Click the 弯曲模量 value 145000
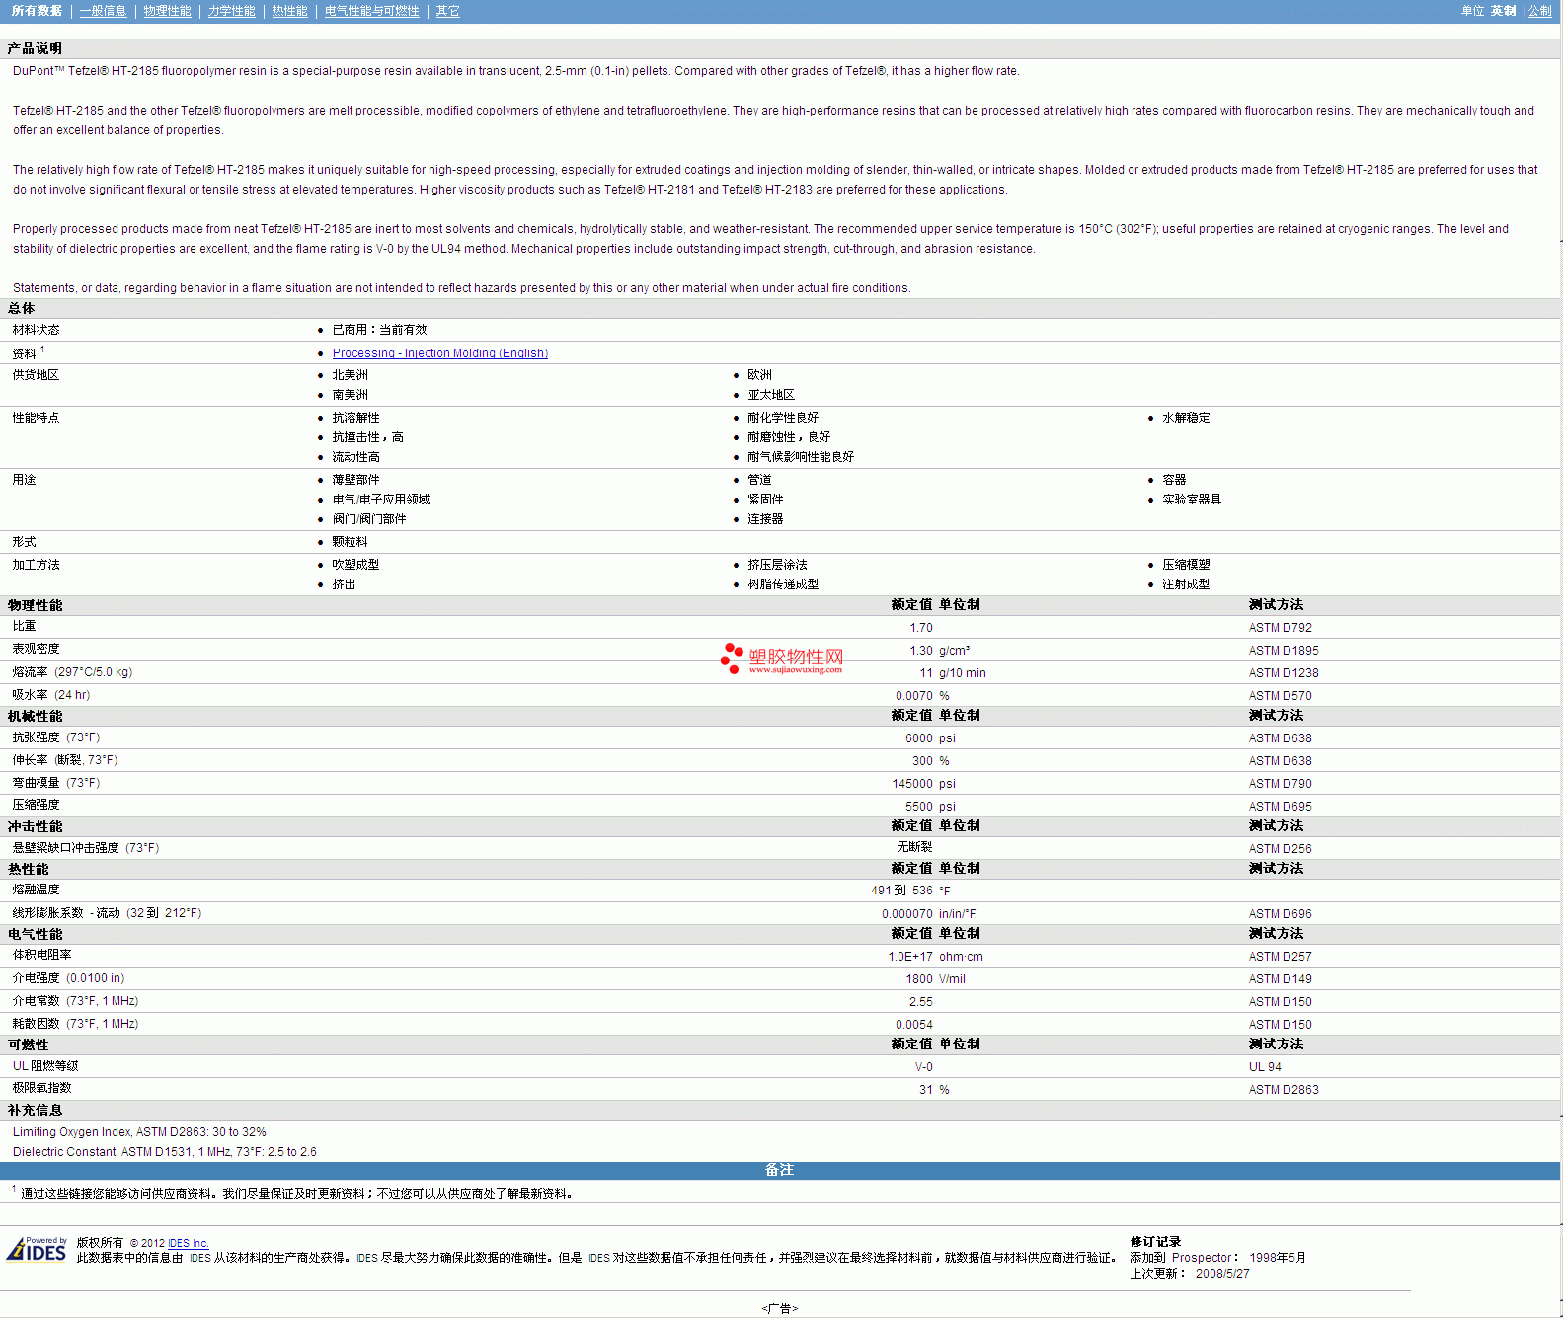 click(x=912, y=784)
